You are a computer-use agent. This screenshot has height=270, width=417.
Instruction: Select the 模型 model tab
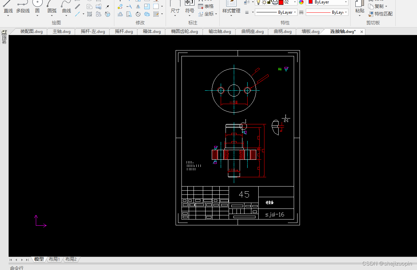coord(39,259)
